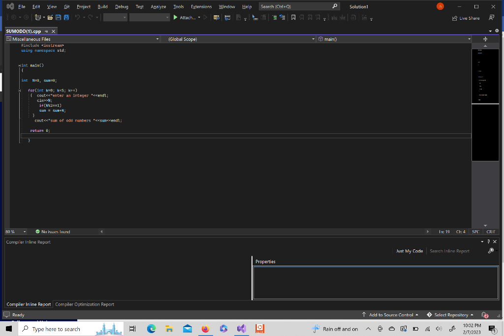Click the horizontal scrollbar right arrow
The width and height of the screenshot is (504, 336).
pyautogui.click(x=428, y=232)
